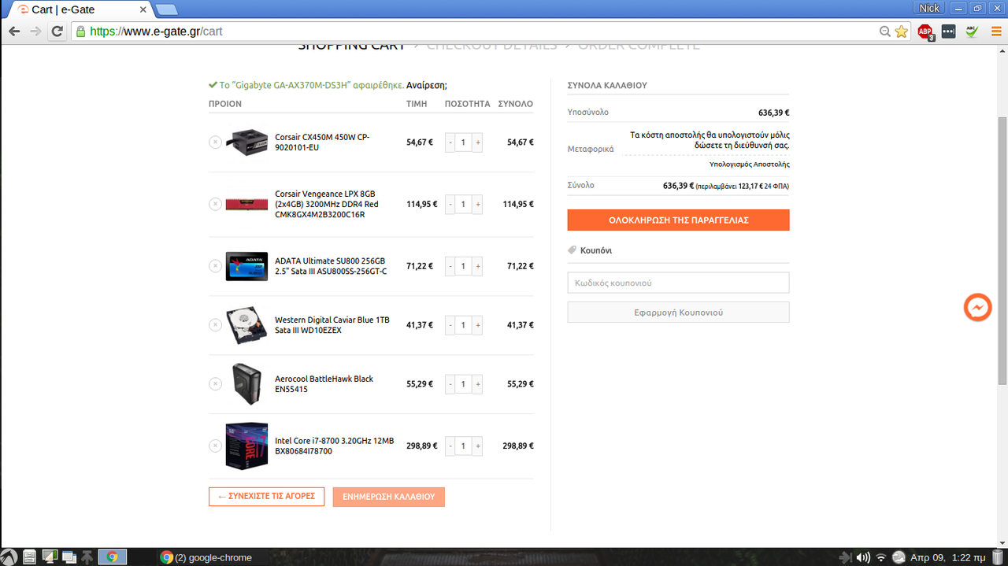The image size is (1008, 566).
Task: Increase quantity of Corsair CX450M
Action: pos(477,142)
